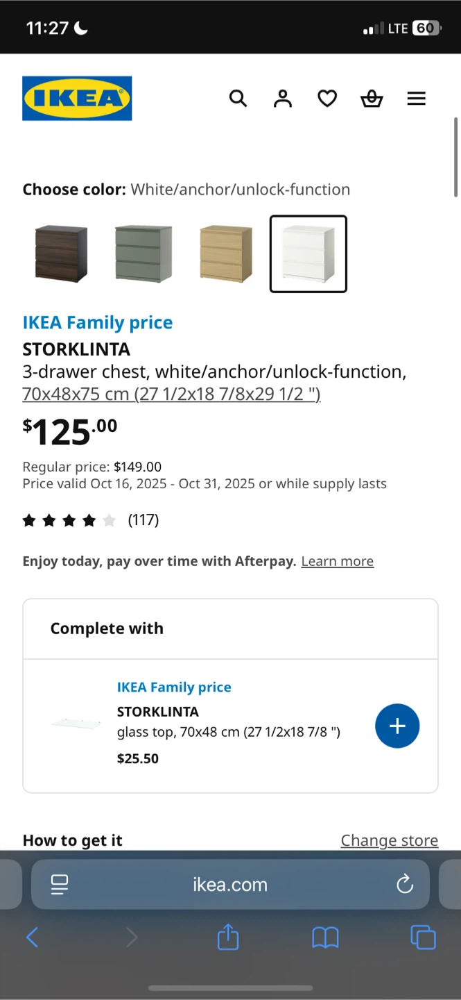Image resolution: width=461 pixels, height=1000 pixels.
Task: Go to IKEA home via logo
Action: (x=77, y=98)
